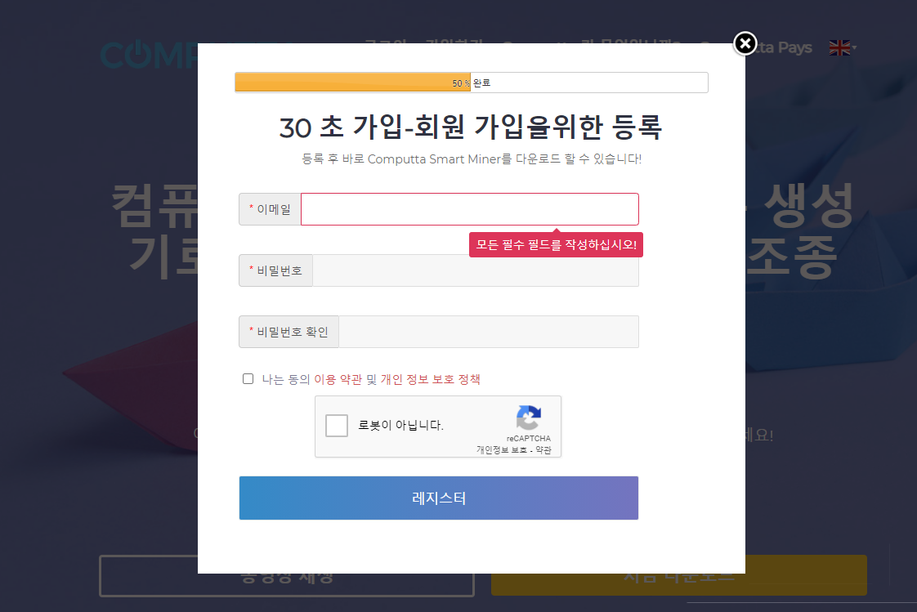
Task: Enable the '나는 동의' terms agreement checkbox
Action: point(248,377)
